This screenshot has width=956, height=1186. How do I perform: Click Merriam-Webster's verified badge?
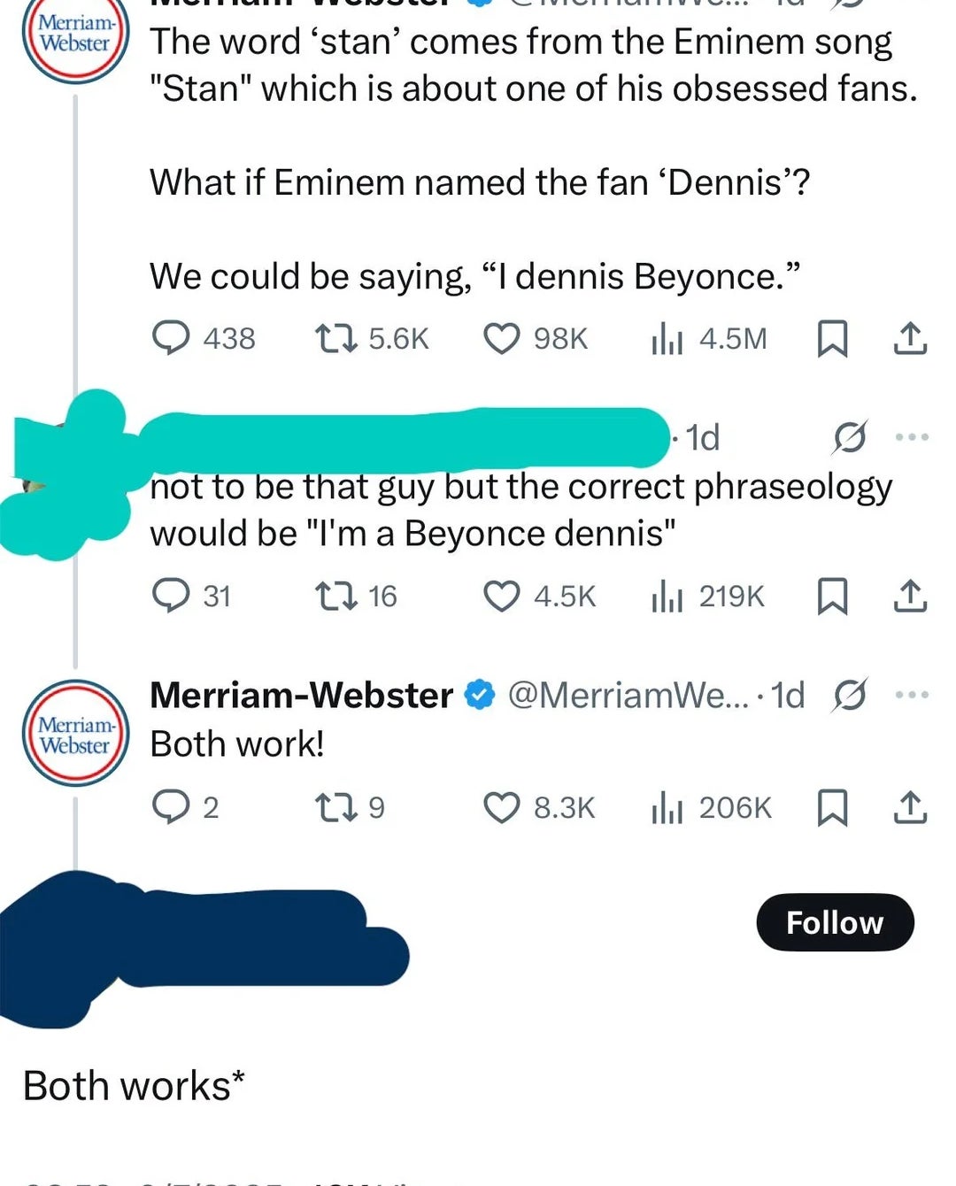[x=478, y=694]
